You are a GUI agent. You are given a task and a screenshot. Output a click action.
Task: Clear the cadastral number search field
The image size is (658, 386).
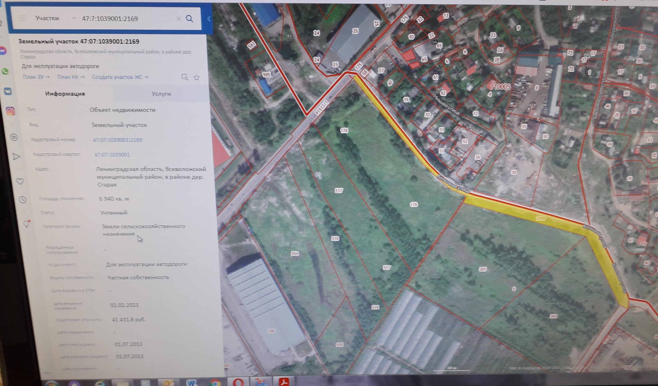pos(179,19)
